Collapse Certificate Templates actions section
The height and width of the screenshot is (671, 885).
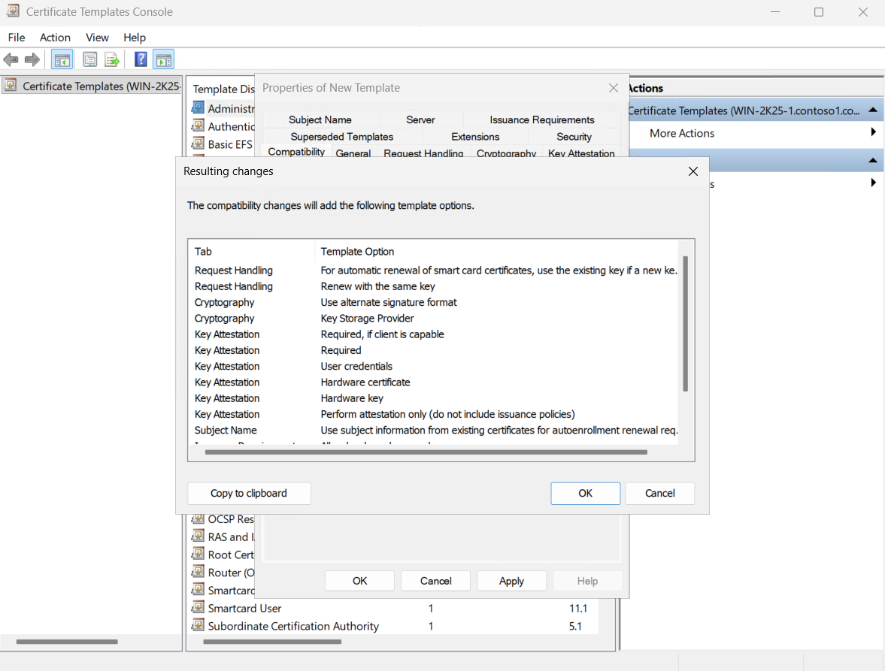(x=873, y=110)
